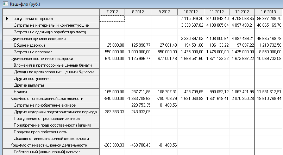Select row Кэш-фло от операционной деятельности
Image resolution: width=283 pixels, height=155 pixels.
click(51, 99)
